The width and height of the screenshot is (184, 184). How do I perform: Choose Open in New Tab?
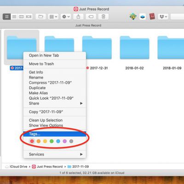coord(55,56)
